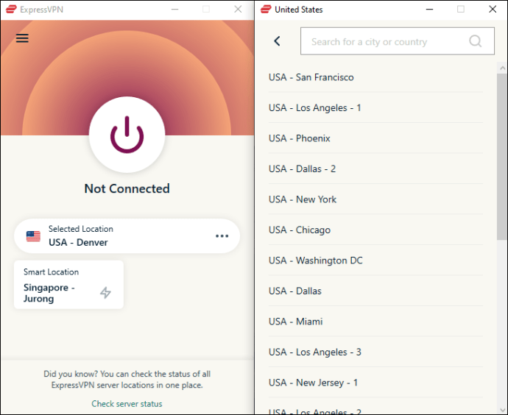Pick USA - Phoenix from list
The width and height of the screenshot is (508, 415).
(375, 138)
